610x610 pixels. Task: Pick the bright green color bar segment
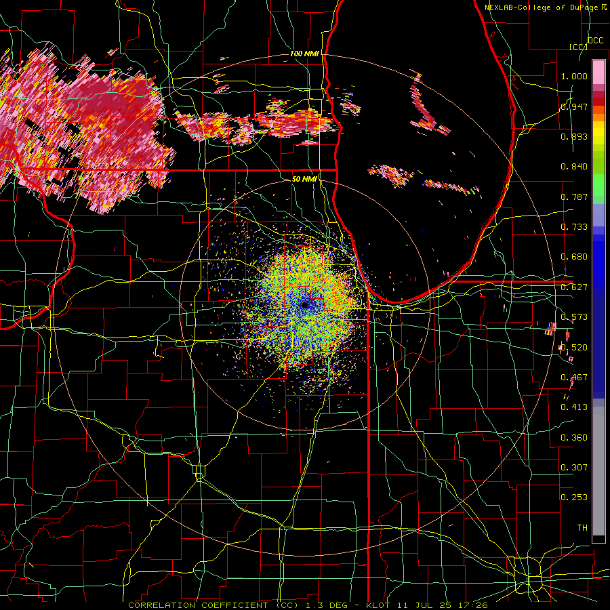598,186
